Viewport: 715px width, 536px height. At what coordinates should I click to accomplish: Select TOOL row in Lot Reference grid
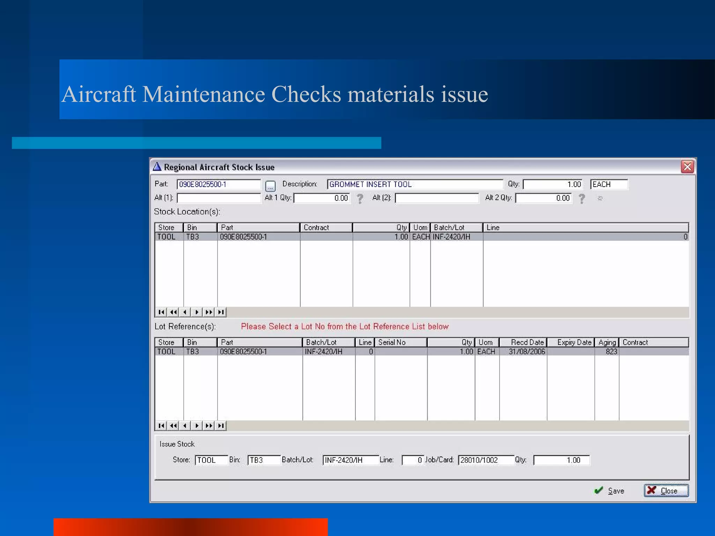point(422,351)
